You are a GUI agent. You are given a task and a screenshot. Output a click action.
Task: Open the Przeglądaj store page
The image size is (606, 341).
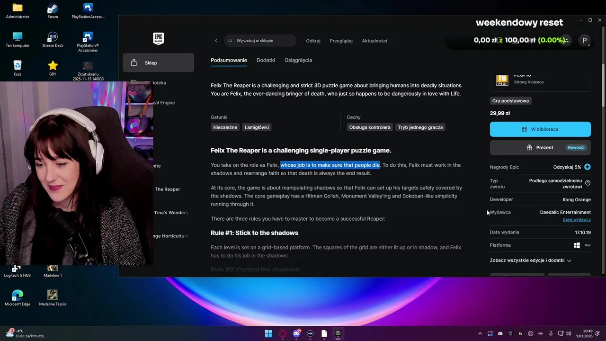(341, 41)
